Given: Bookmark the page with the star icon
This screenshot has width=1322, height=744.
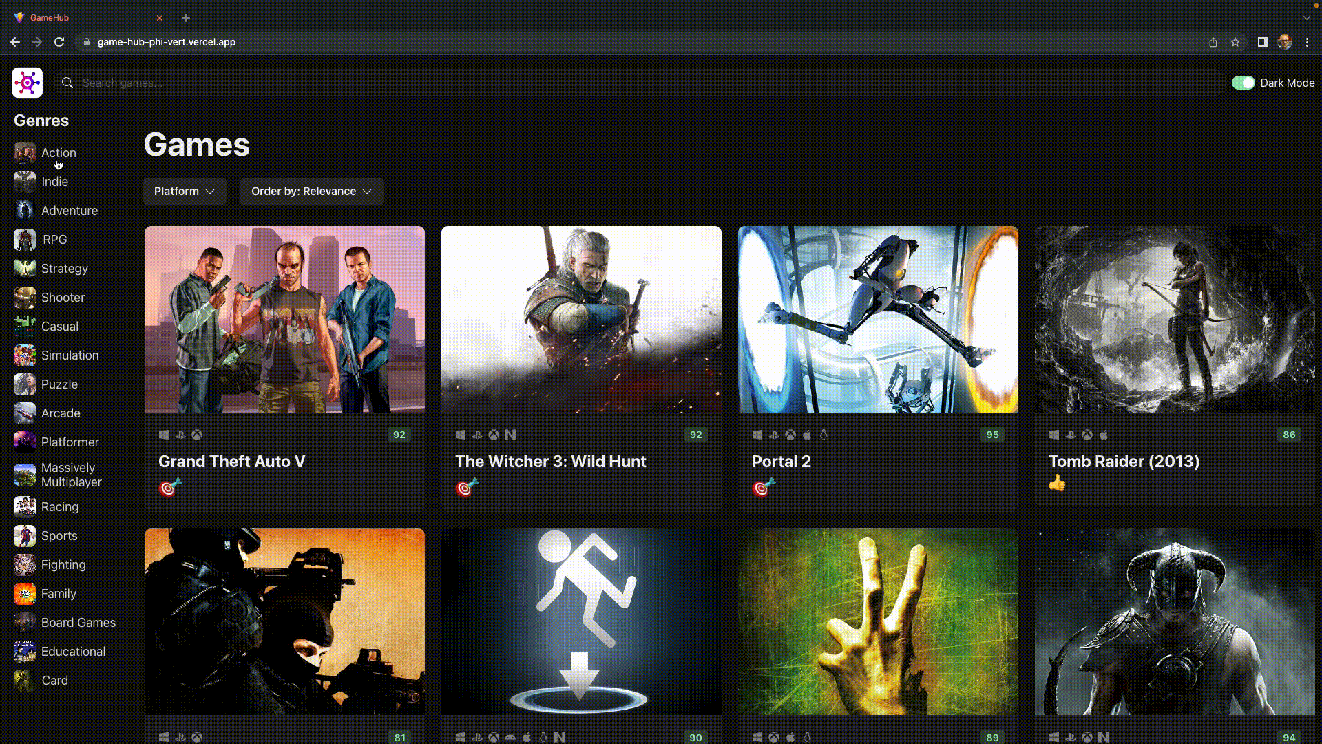Looking at the screenshot, I should (x=1235, y=42).
